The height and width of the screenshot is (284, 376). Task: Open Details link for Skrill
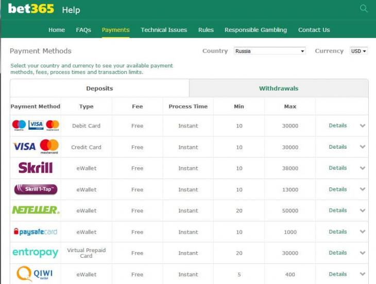click(x=338, y=168)
